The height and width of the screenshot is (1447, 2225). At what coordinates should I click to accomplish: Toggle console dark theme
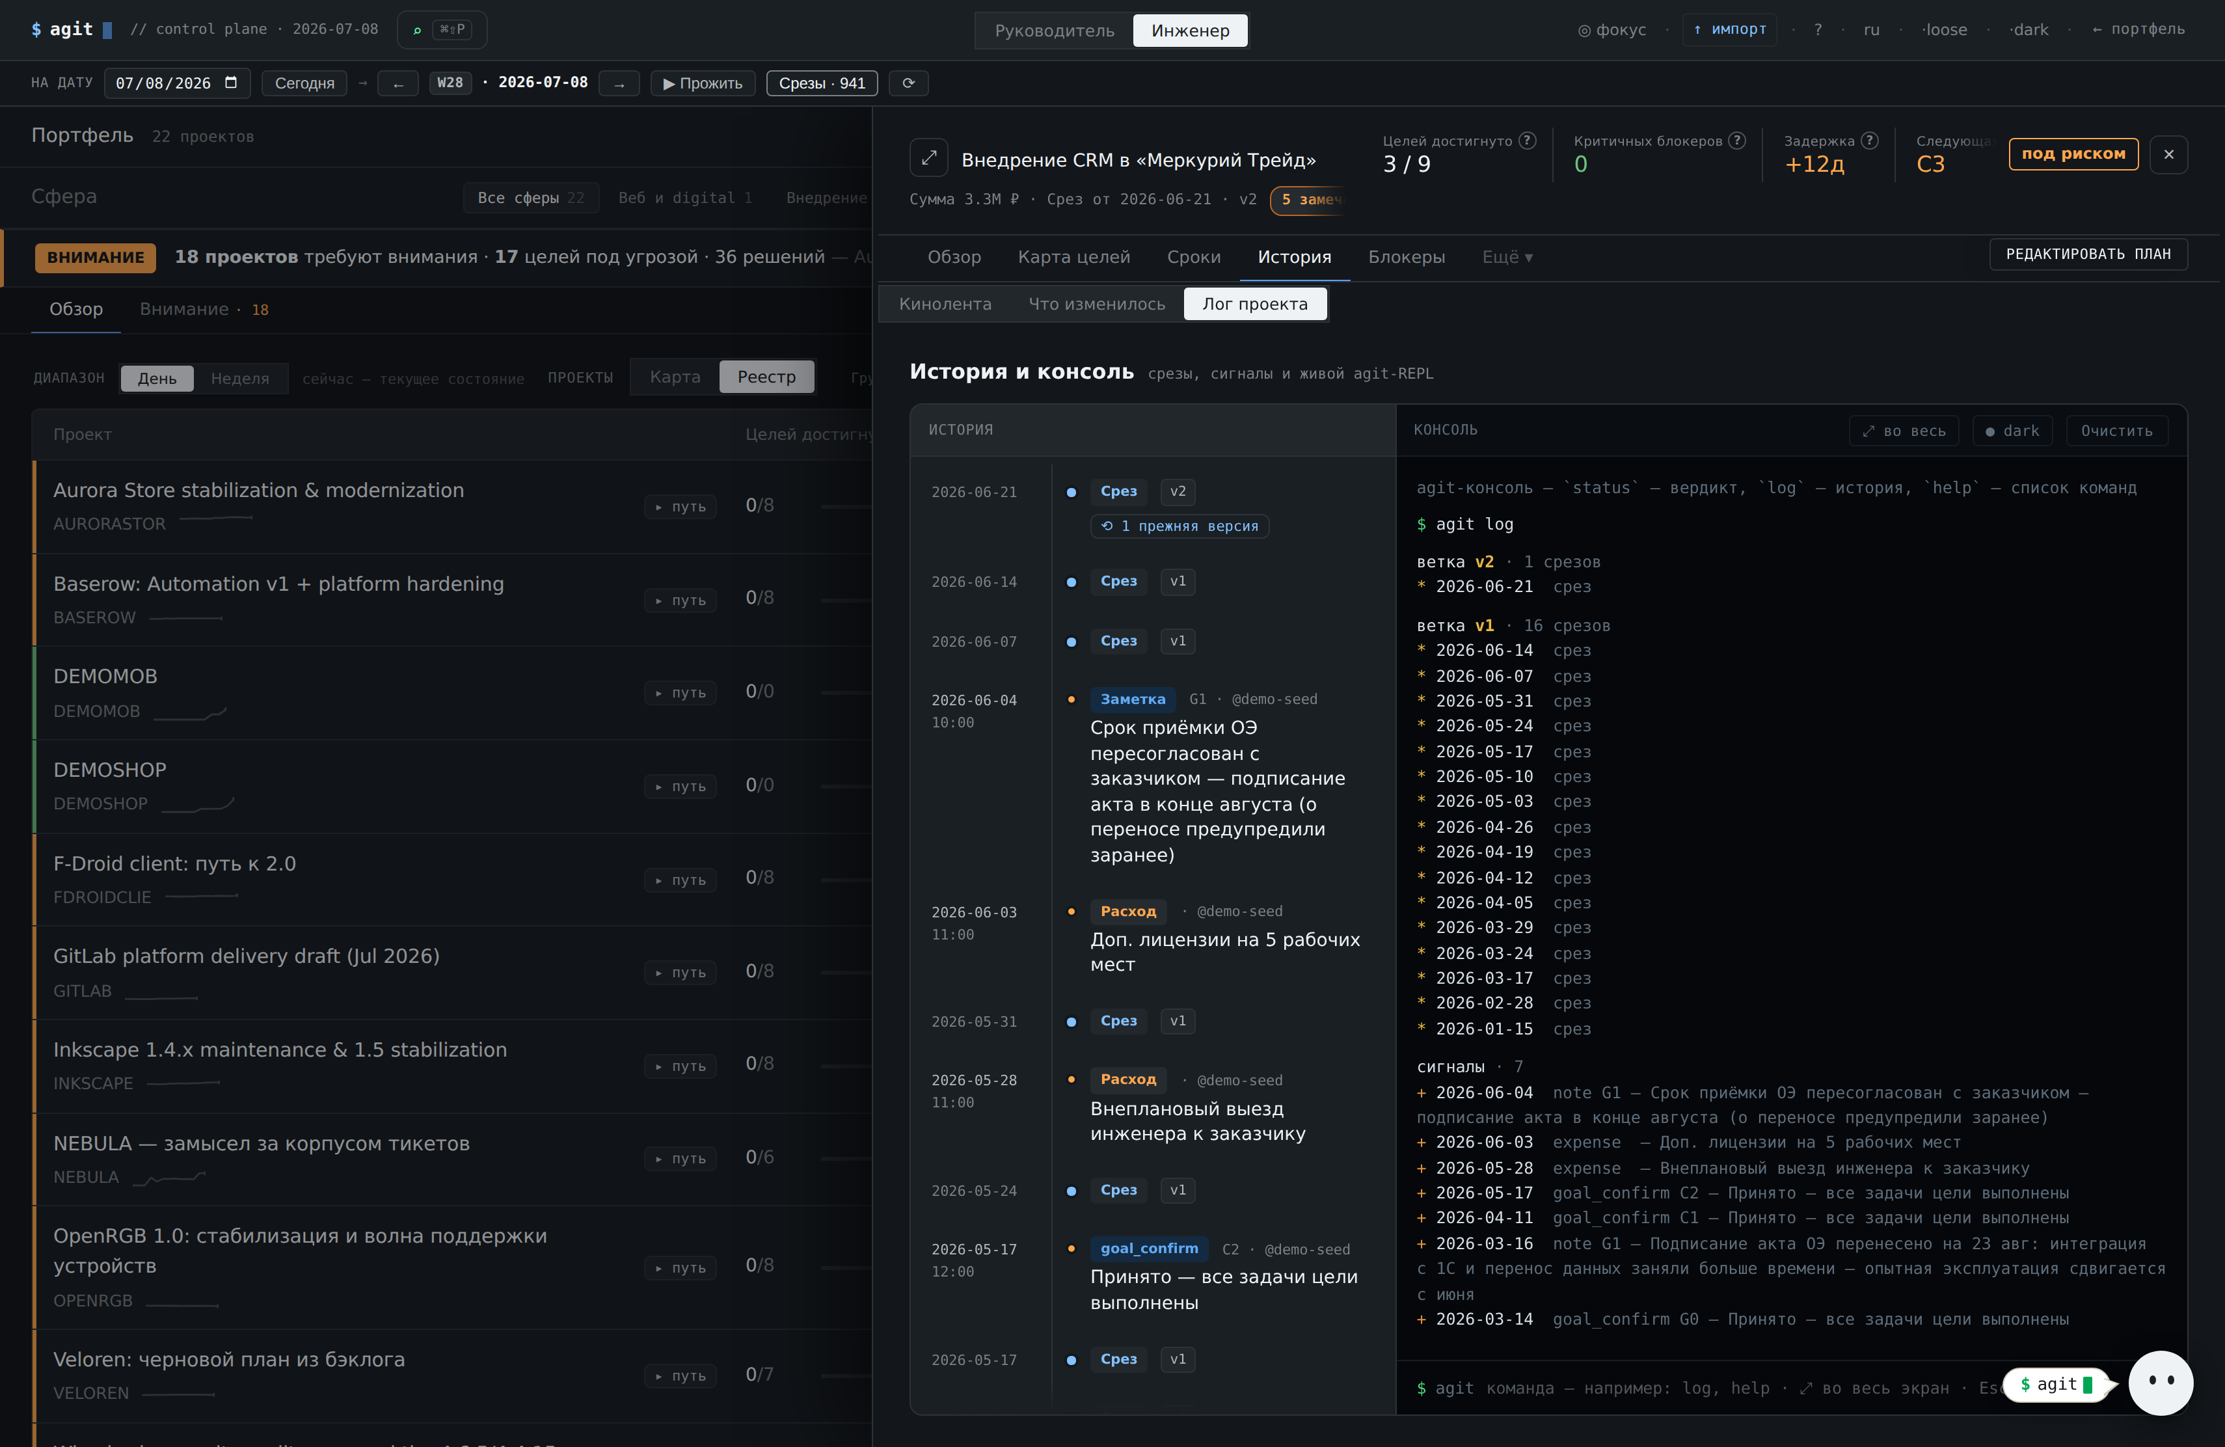pyautogui.click(x=2012, y=431)
